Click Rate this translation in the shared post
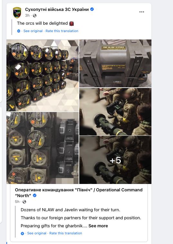Image resolution: width=173 pixels, height=244 pixels. click(66, 233)
